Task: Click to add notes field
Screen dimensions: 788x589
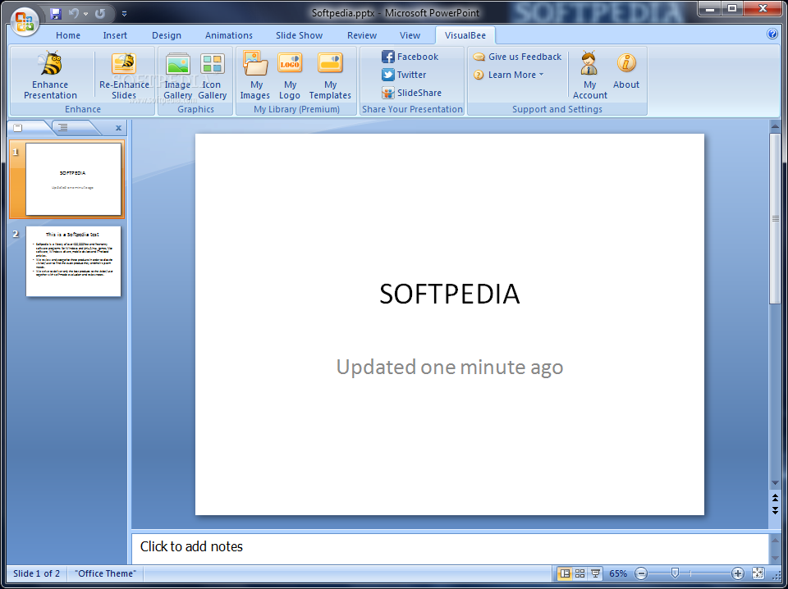Action: 449,547
